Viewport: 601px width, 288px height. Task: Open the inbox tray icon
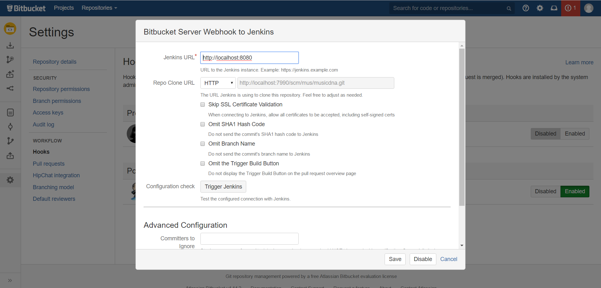coord(554,8)
